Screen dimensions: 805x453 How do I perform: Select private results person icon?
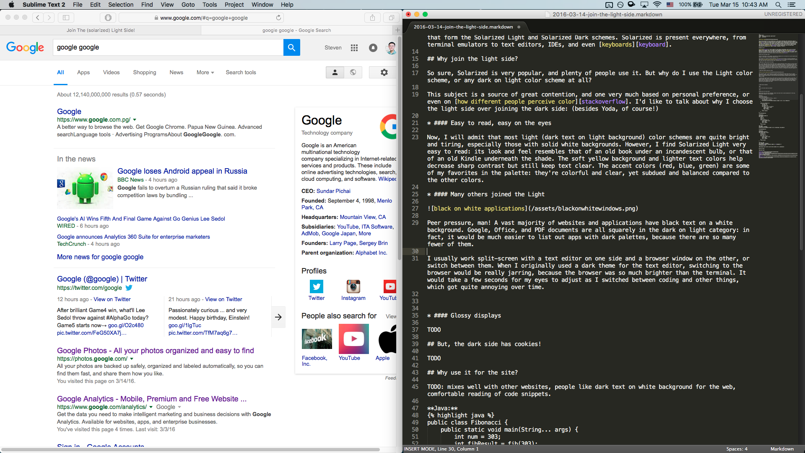click(x=335, y=73)
